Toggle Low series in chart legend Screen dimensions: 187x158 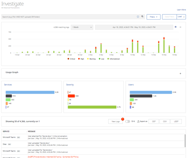102,59
